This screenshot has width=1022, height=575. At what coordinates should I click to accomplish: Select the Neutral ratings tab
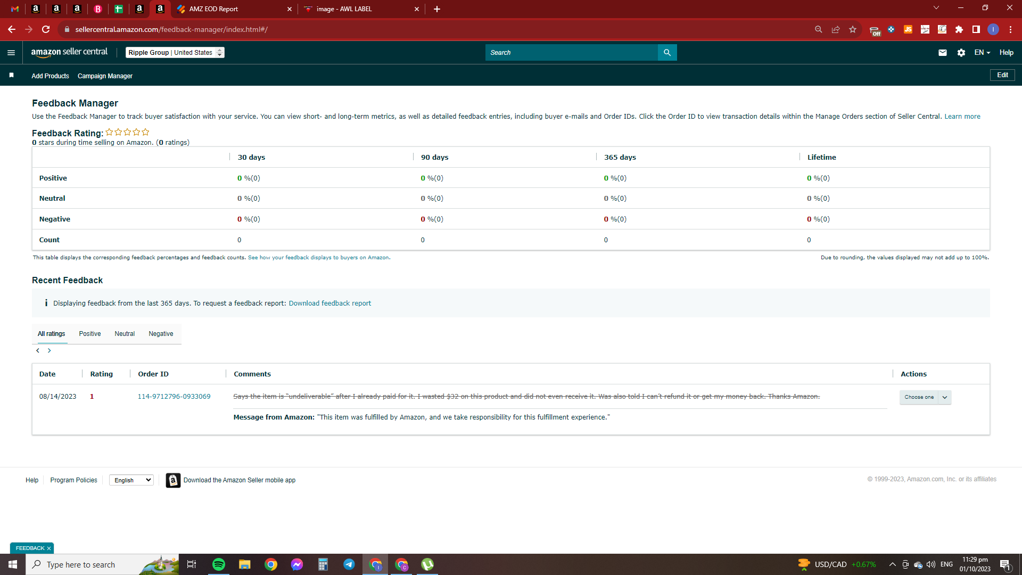point(125,334)
